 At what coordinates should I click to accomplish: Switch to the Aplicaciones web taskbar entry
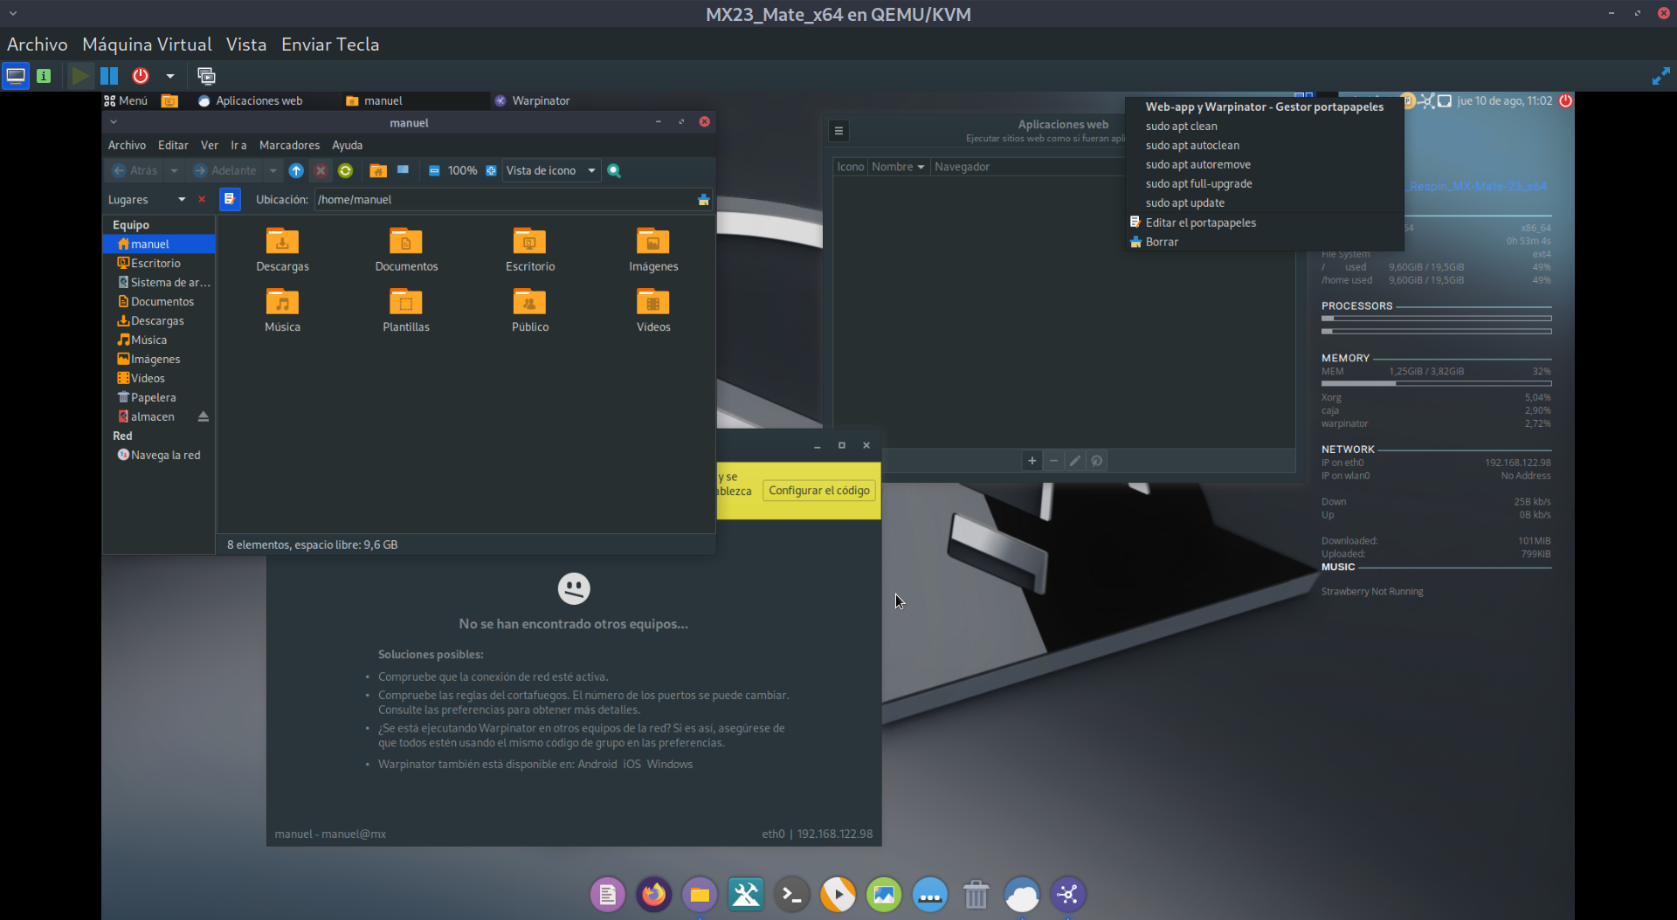251,100
